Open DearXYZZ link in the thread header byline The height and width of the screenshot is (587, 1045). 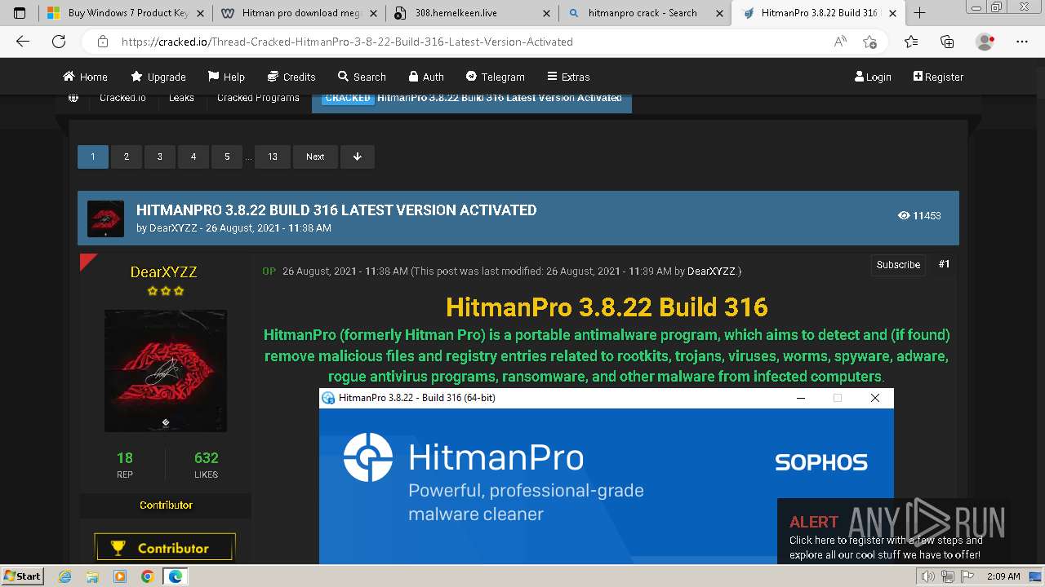click(173, 228)
